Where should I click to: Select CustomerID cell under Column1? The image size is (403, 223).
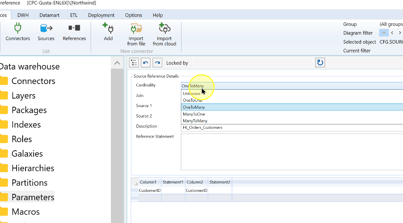[150, 190]
